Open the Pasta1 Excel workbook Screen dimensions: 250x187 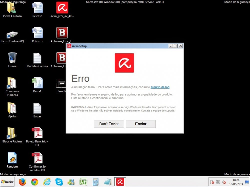click(37, 85)
